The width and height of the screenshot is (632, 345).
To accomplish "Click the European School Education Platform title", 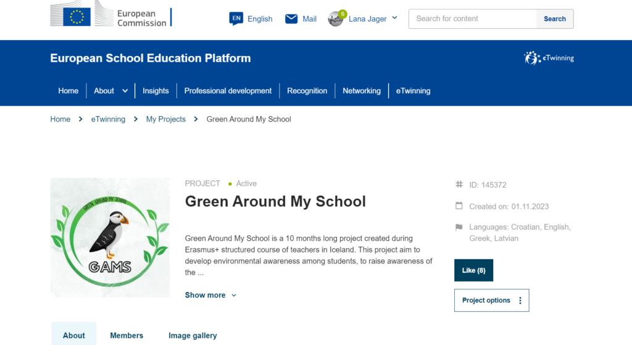I will click(151, 58).
